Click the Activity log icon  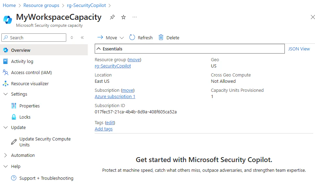tap(6, 62)
